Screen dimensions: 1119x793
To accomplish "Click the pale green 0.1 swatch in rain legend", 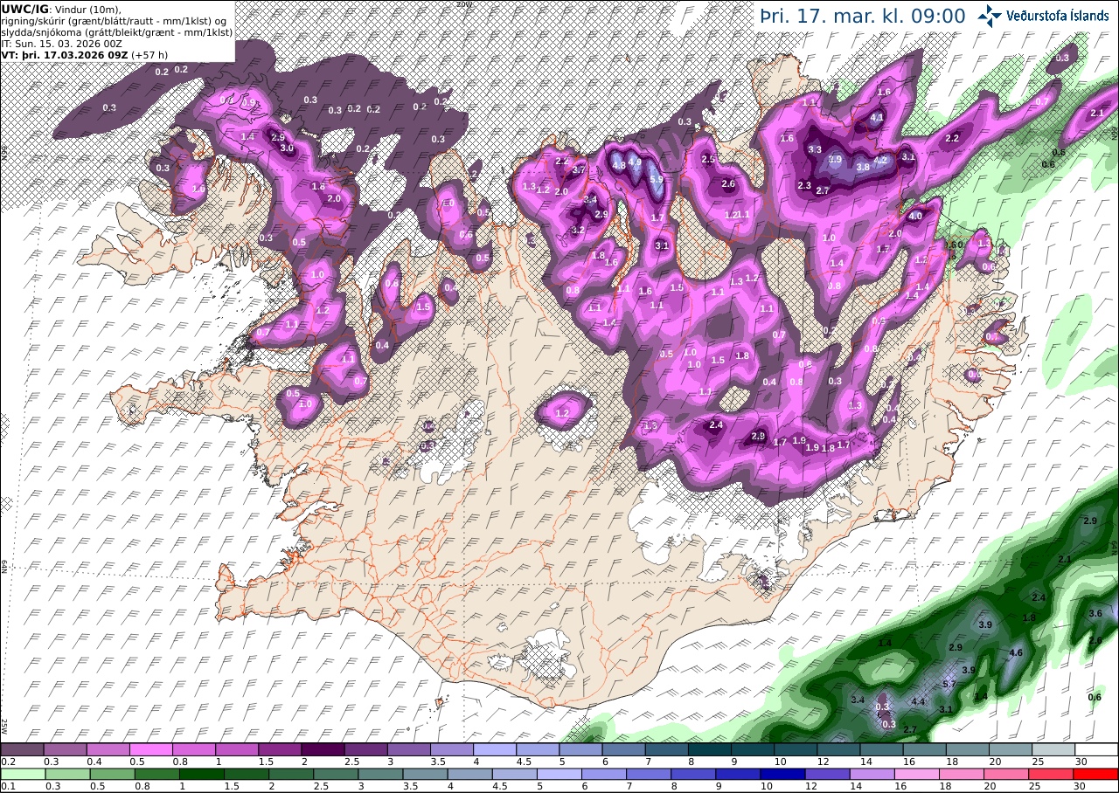I will coord(22,774).
